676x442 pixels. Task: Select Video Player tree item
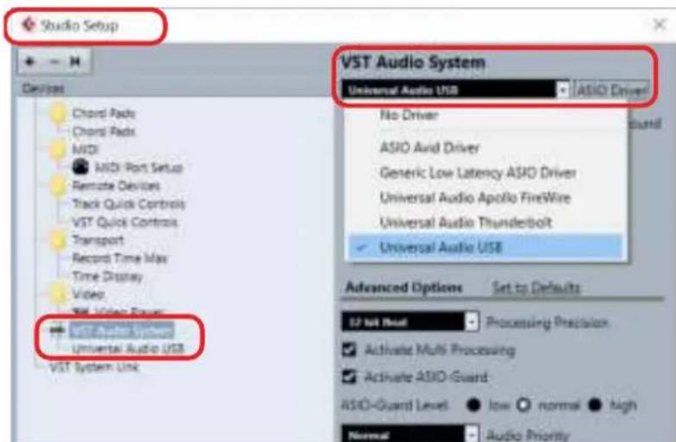click(129, 311)
